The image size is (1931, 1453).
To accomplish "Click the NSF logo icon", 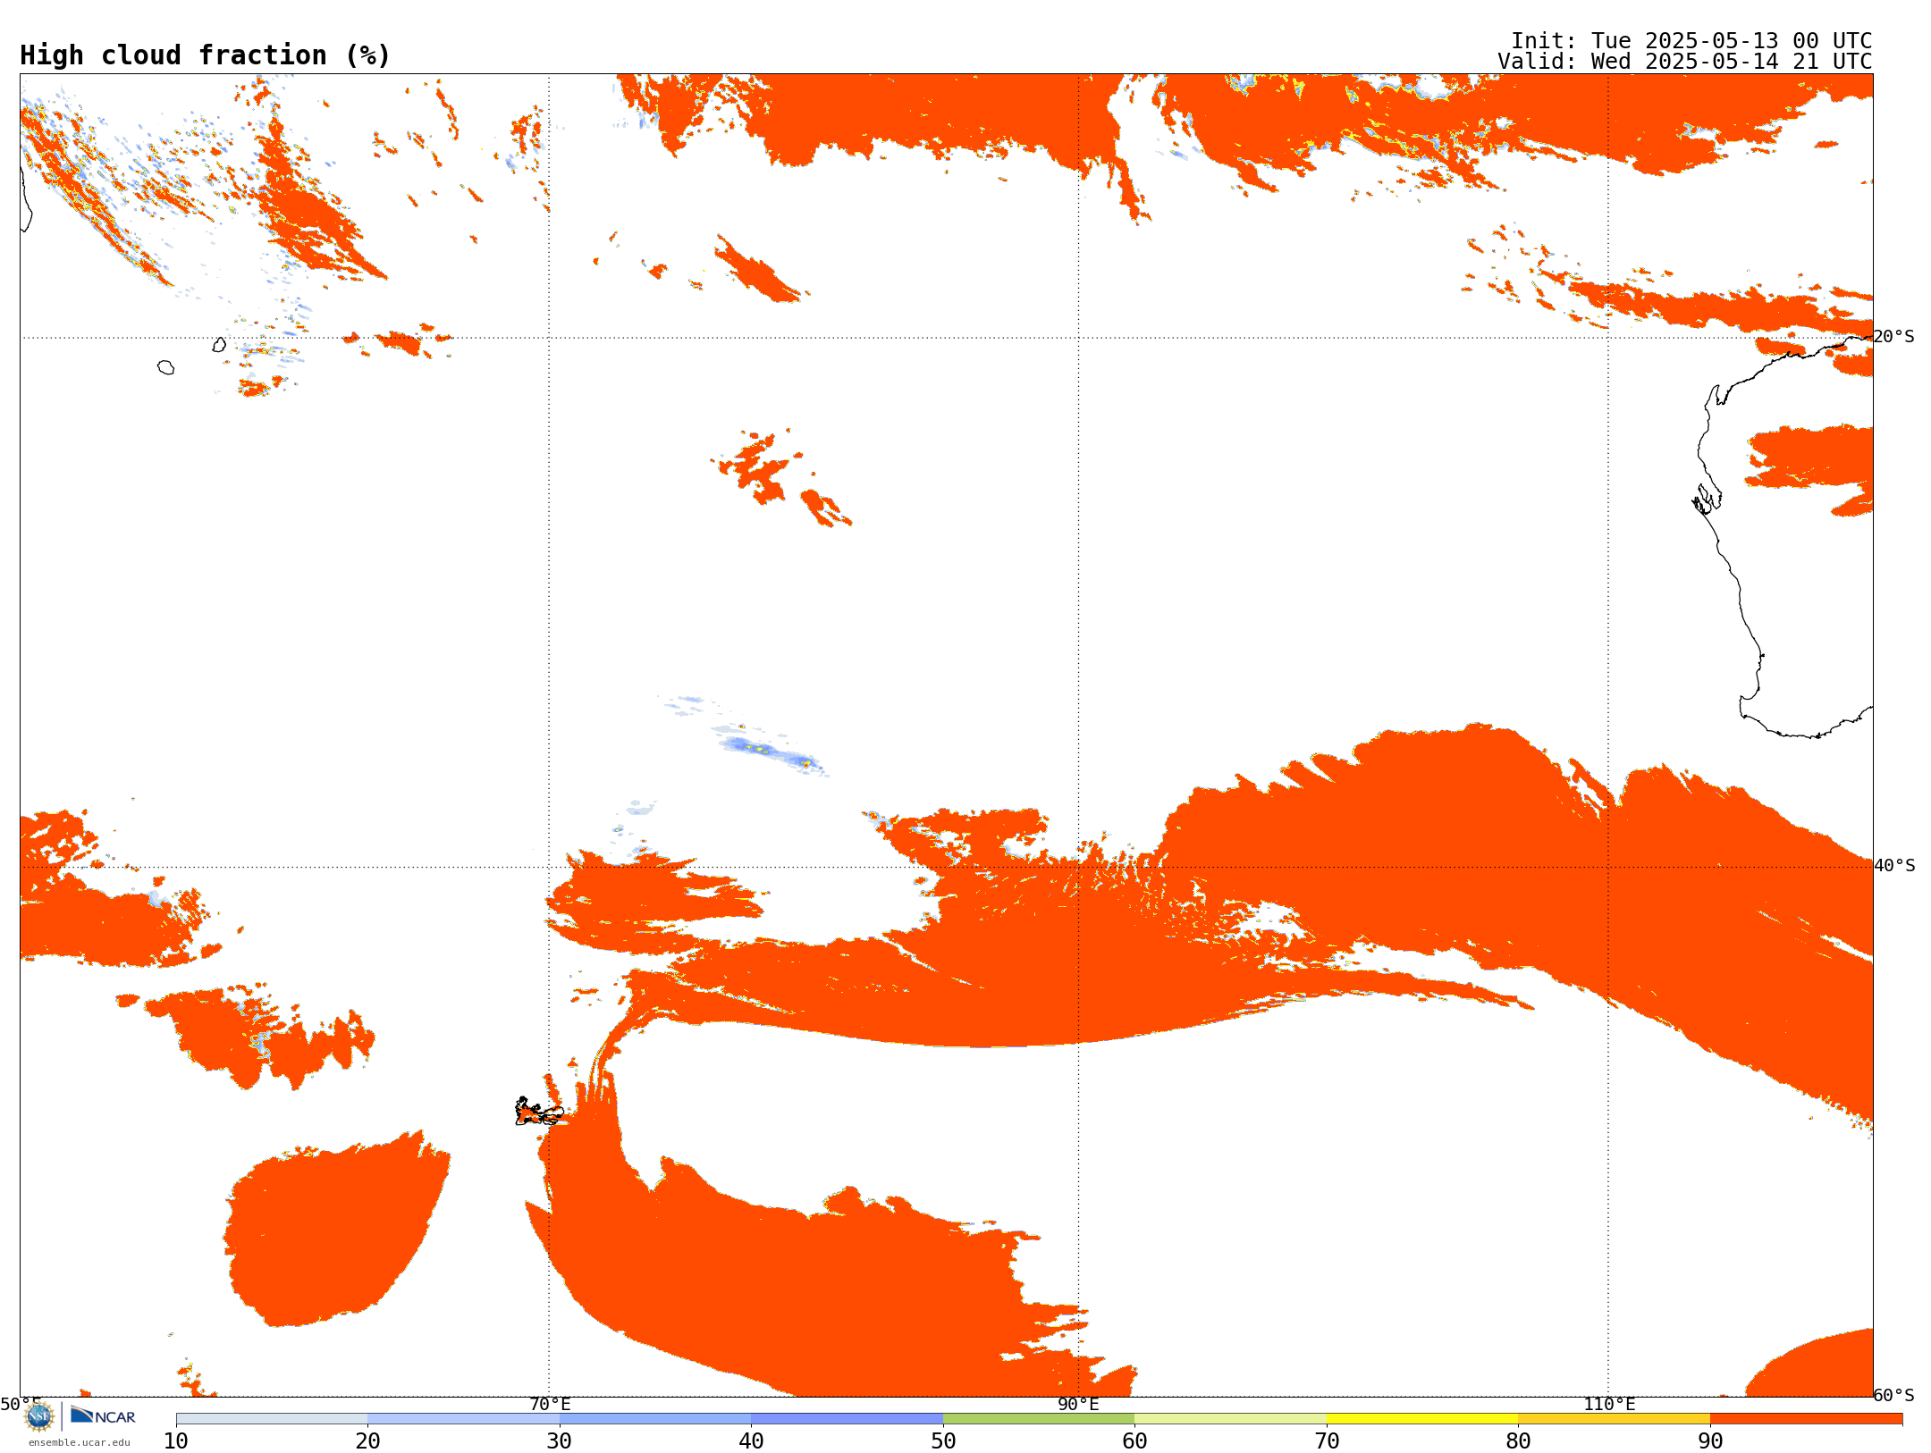I will coord(39,1416).
